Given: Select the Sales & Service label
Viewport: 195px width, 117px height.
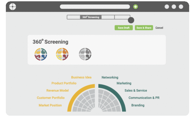Looking at the screenshot, I should click(x=136, y=90).
